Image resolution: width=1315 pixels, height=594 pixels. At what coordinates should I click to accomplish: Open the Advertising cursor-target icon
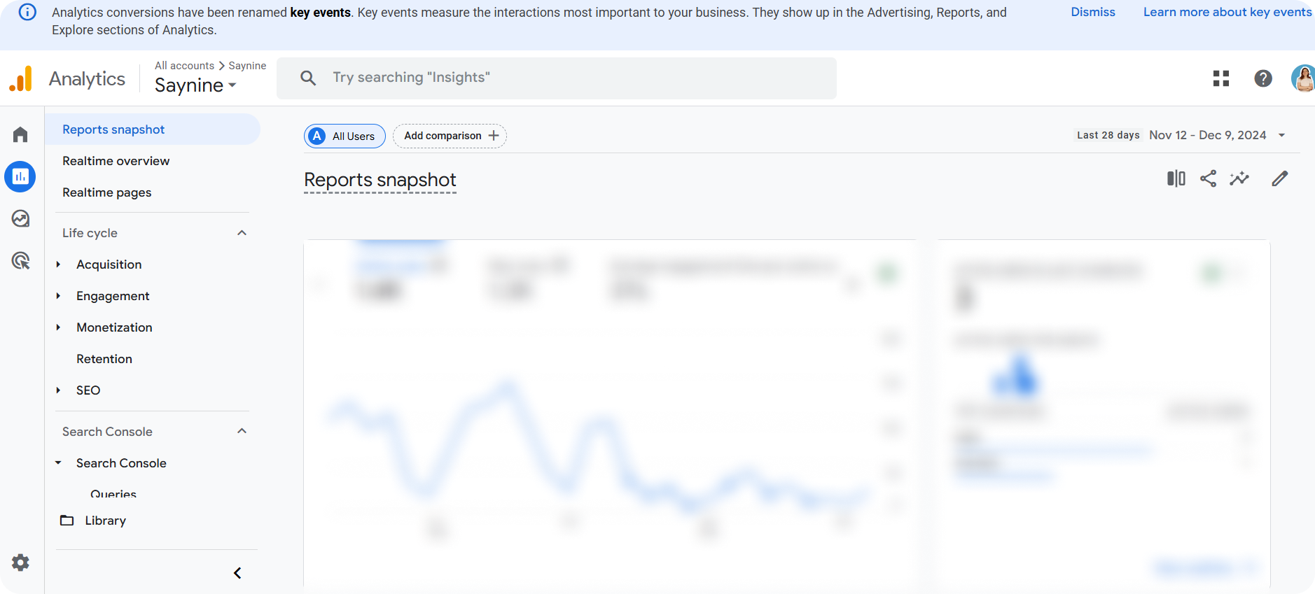click(21, 261)
